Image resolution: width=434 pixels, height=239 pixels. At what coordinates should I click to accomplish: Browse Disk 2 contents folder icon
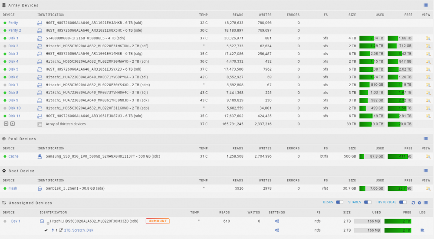tap(428, 46)
